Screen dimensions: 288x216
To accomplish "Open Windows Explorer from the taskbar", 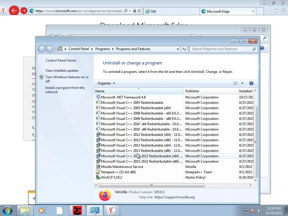I will (25, 210).
